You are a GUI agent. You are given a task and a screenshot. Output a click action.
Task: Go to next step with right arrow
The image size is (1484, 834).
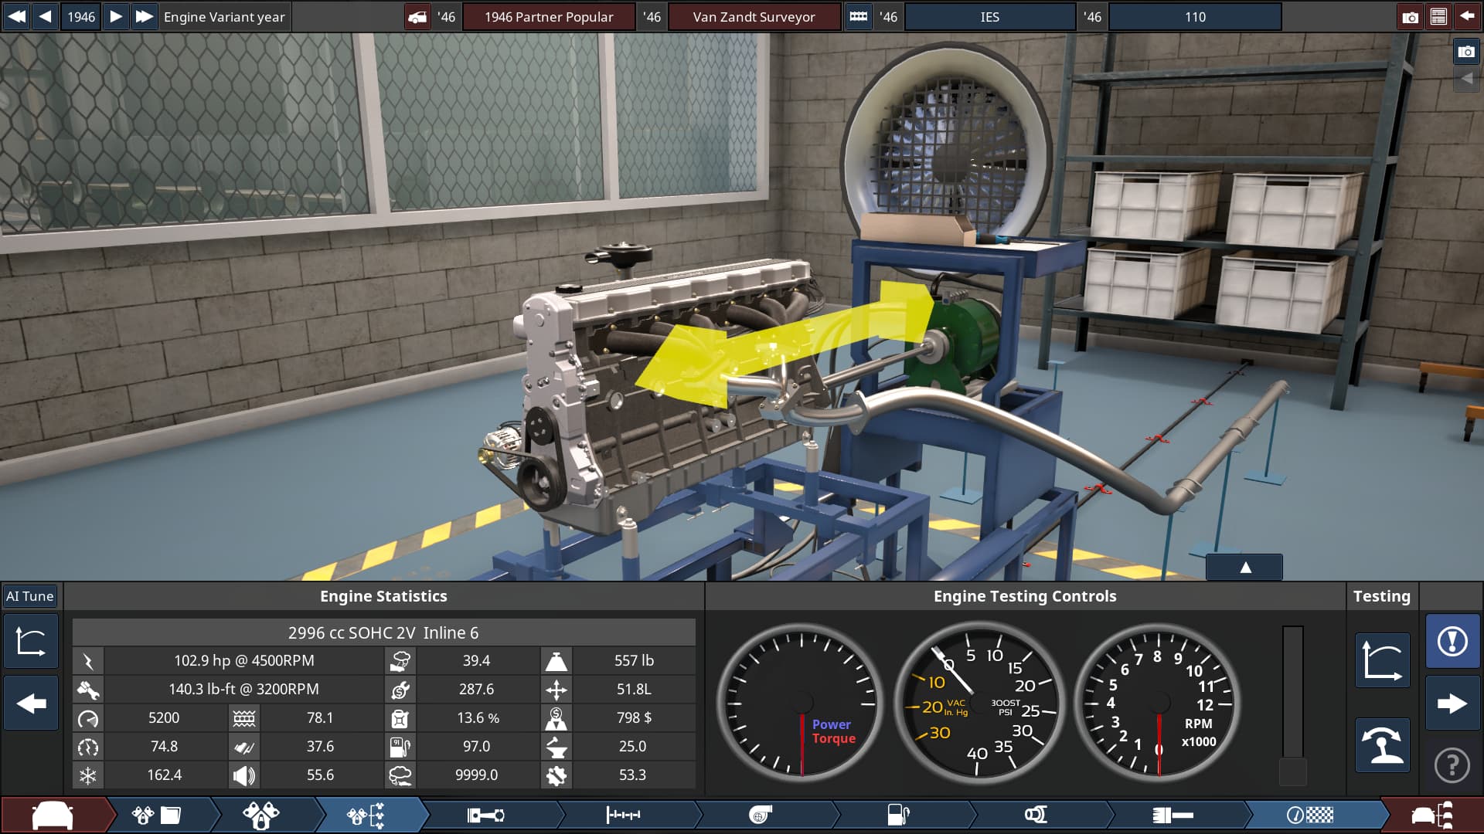coord(1452,703)
